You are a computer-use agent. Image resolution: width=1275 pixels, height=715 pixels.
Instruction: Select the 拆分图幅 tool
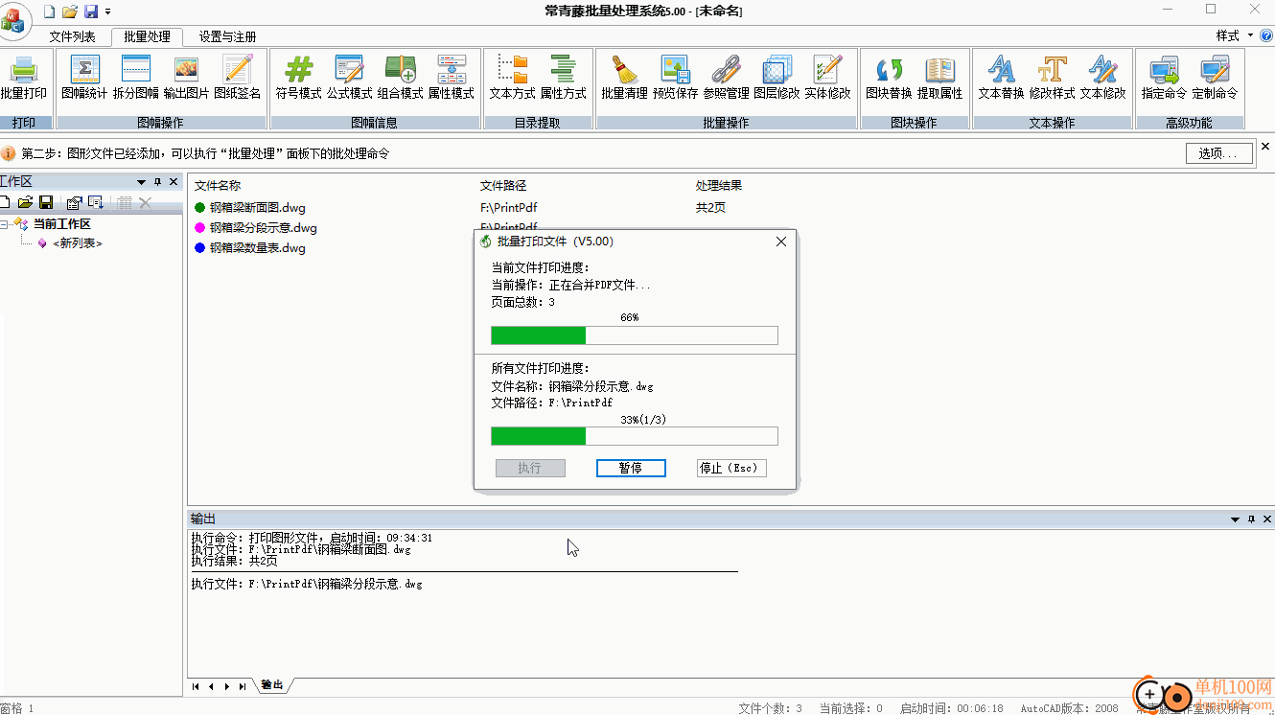[136, 78]
